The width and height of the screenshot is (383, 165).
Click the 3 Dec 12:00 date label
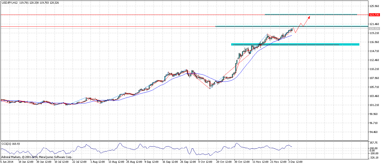click(296, 162)
